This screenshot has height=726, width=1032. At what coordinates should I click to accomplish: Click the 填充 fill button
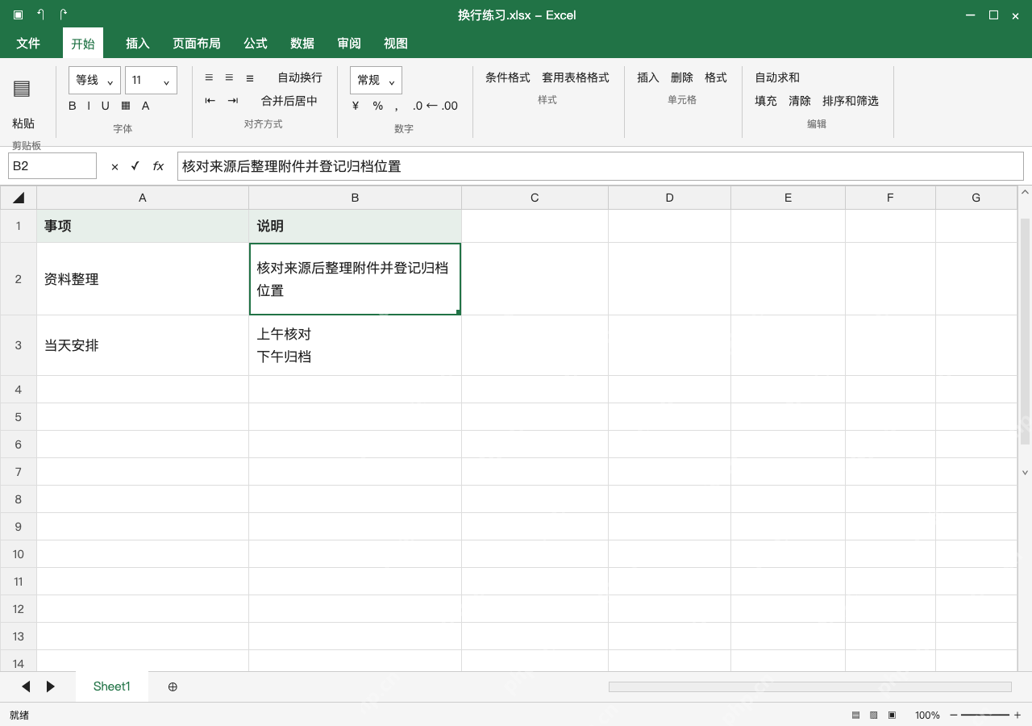(766, 101)
